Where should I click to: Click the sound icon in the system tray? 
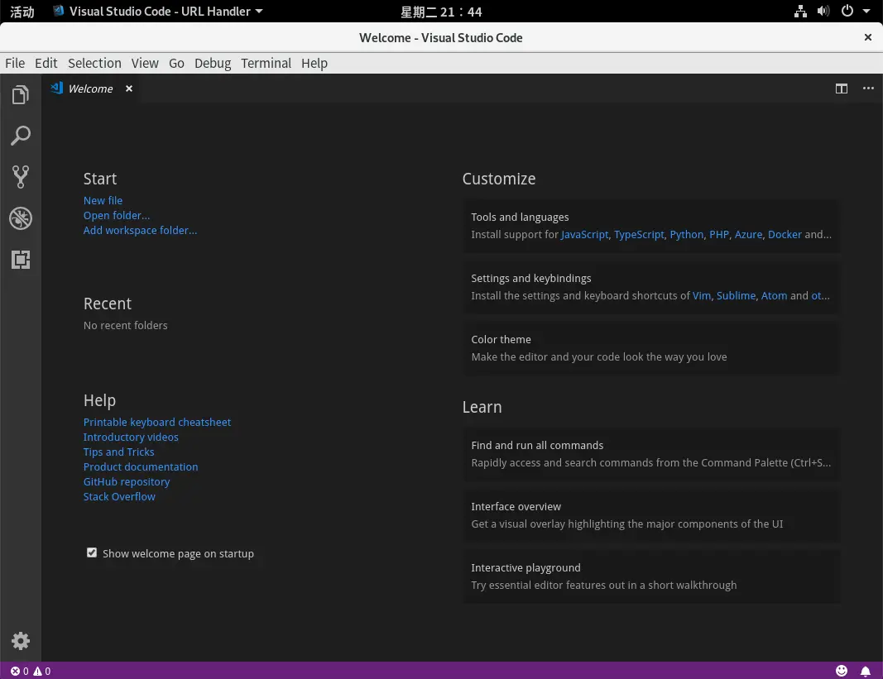coord(823,11)
